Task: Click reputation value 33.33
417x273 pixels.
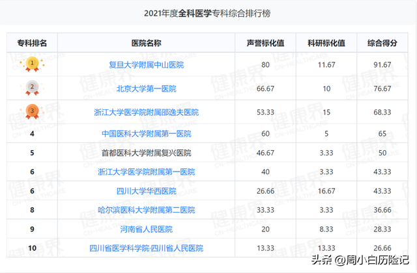Action: tap(265, 210)
